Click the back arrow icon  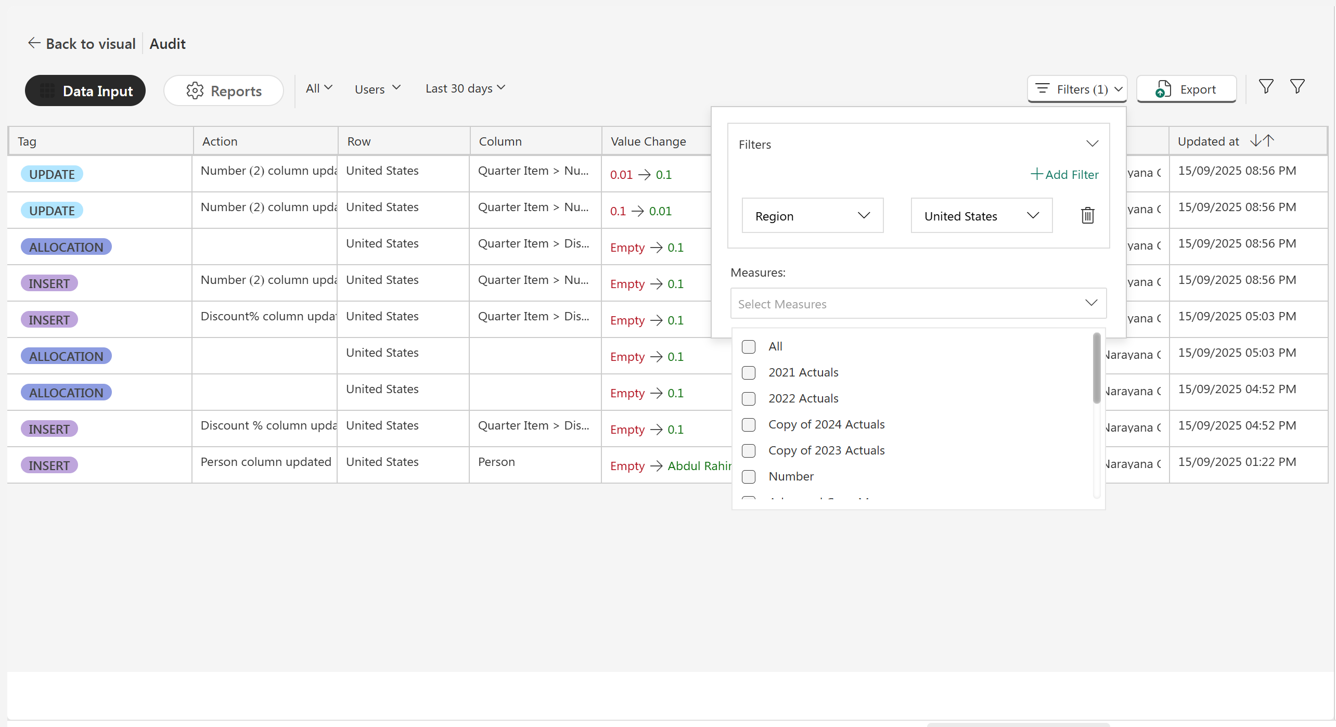34,43
